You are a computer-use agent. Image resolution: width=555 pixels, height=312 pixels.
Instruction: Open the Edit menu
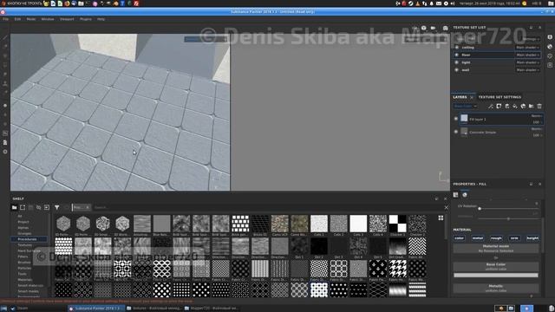coord(17,19)
